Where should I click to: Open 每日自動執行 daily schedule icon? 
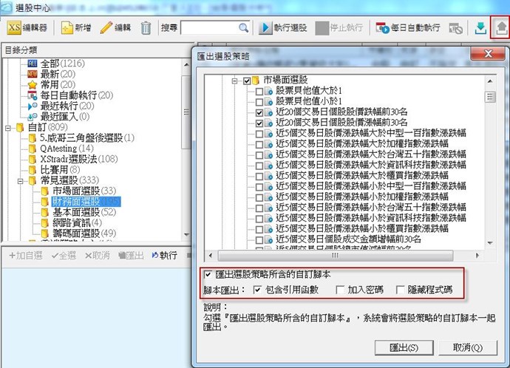pyautogui.click(x=383, y=28)
